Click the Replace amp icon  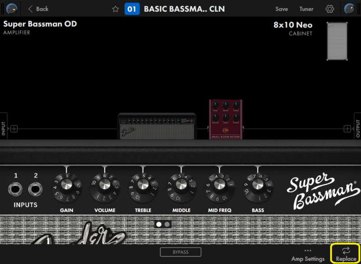(346, 250)
